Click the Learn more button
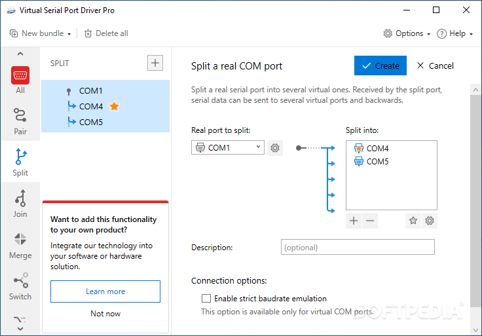 coord(105,291)
